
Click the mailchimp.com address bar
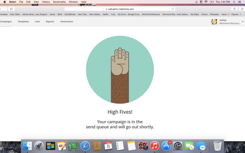pos(120,9)
